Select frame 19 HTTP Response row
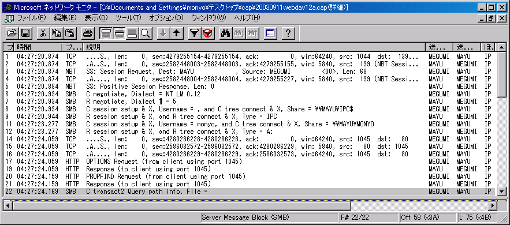The height and width of the screenshot is (225, 510). pos(249,169)
